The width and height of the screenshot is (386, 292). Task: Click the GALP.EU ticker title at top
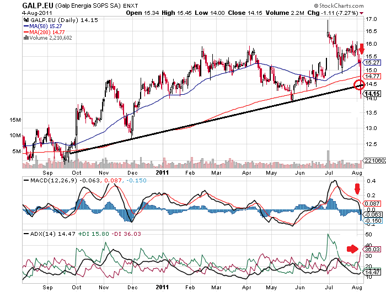(x=37, y=6)
